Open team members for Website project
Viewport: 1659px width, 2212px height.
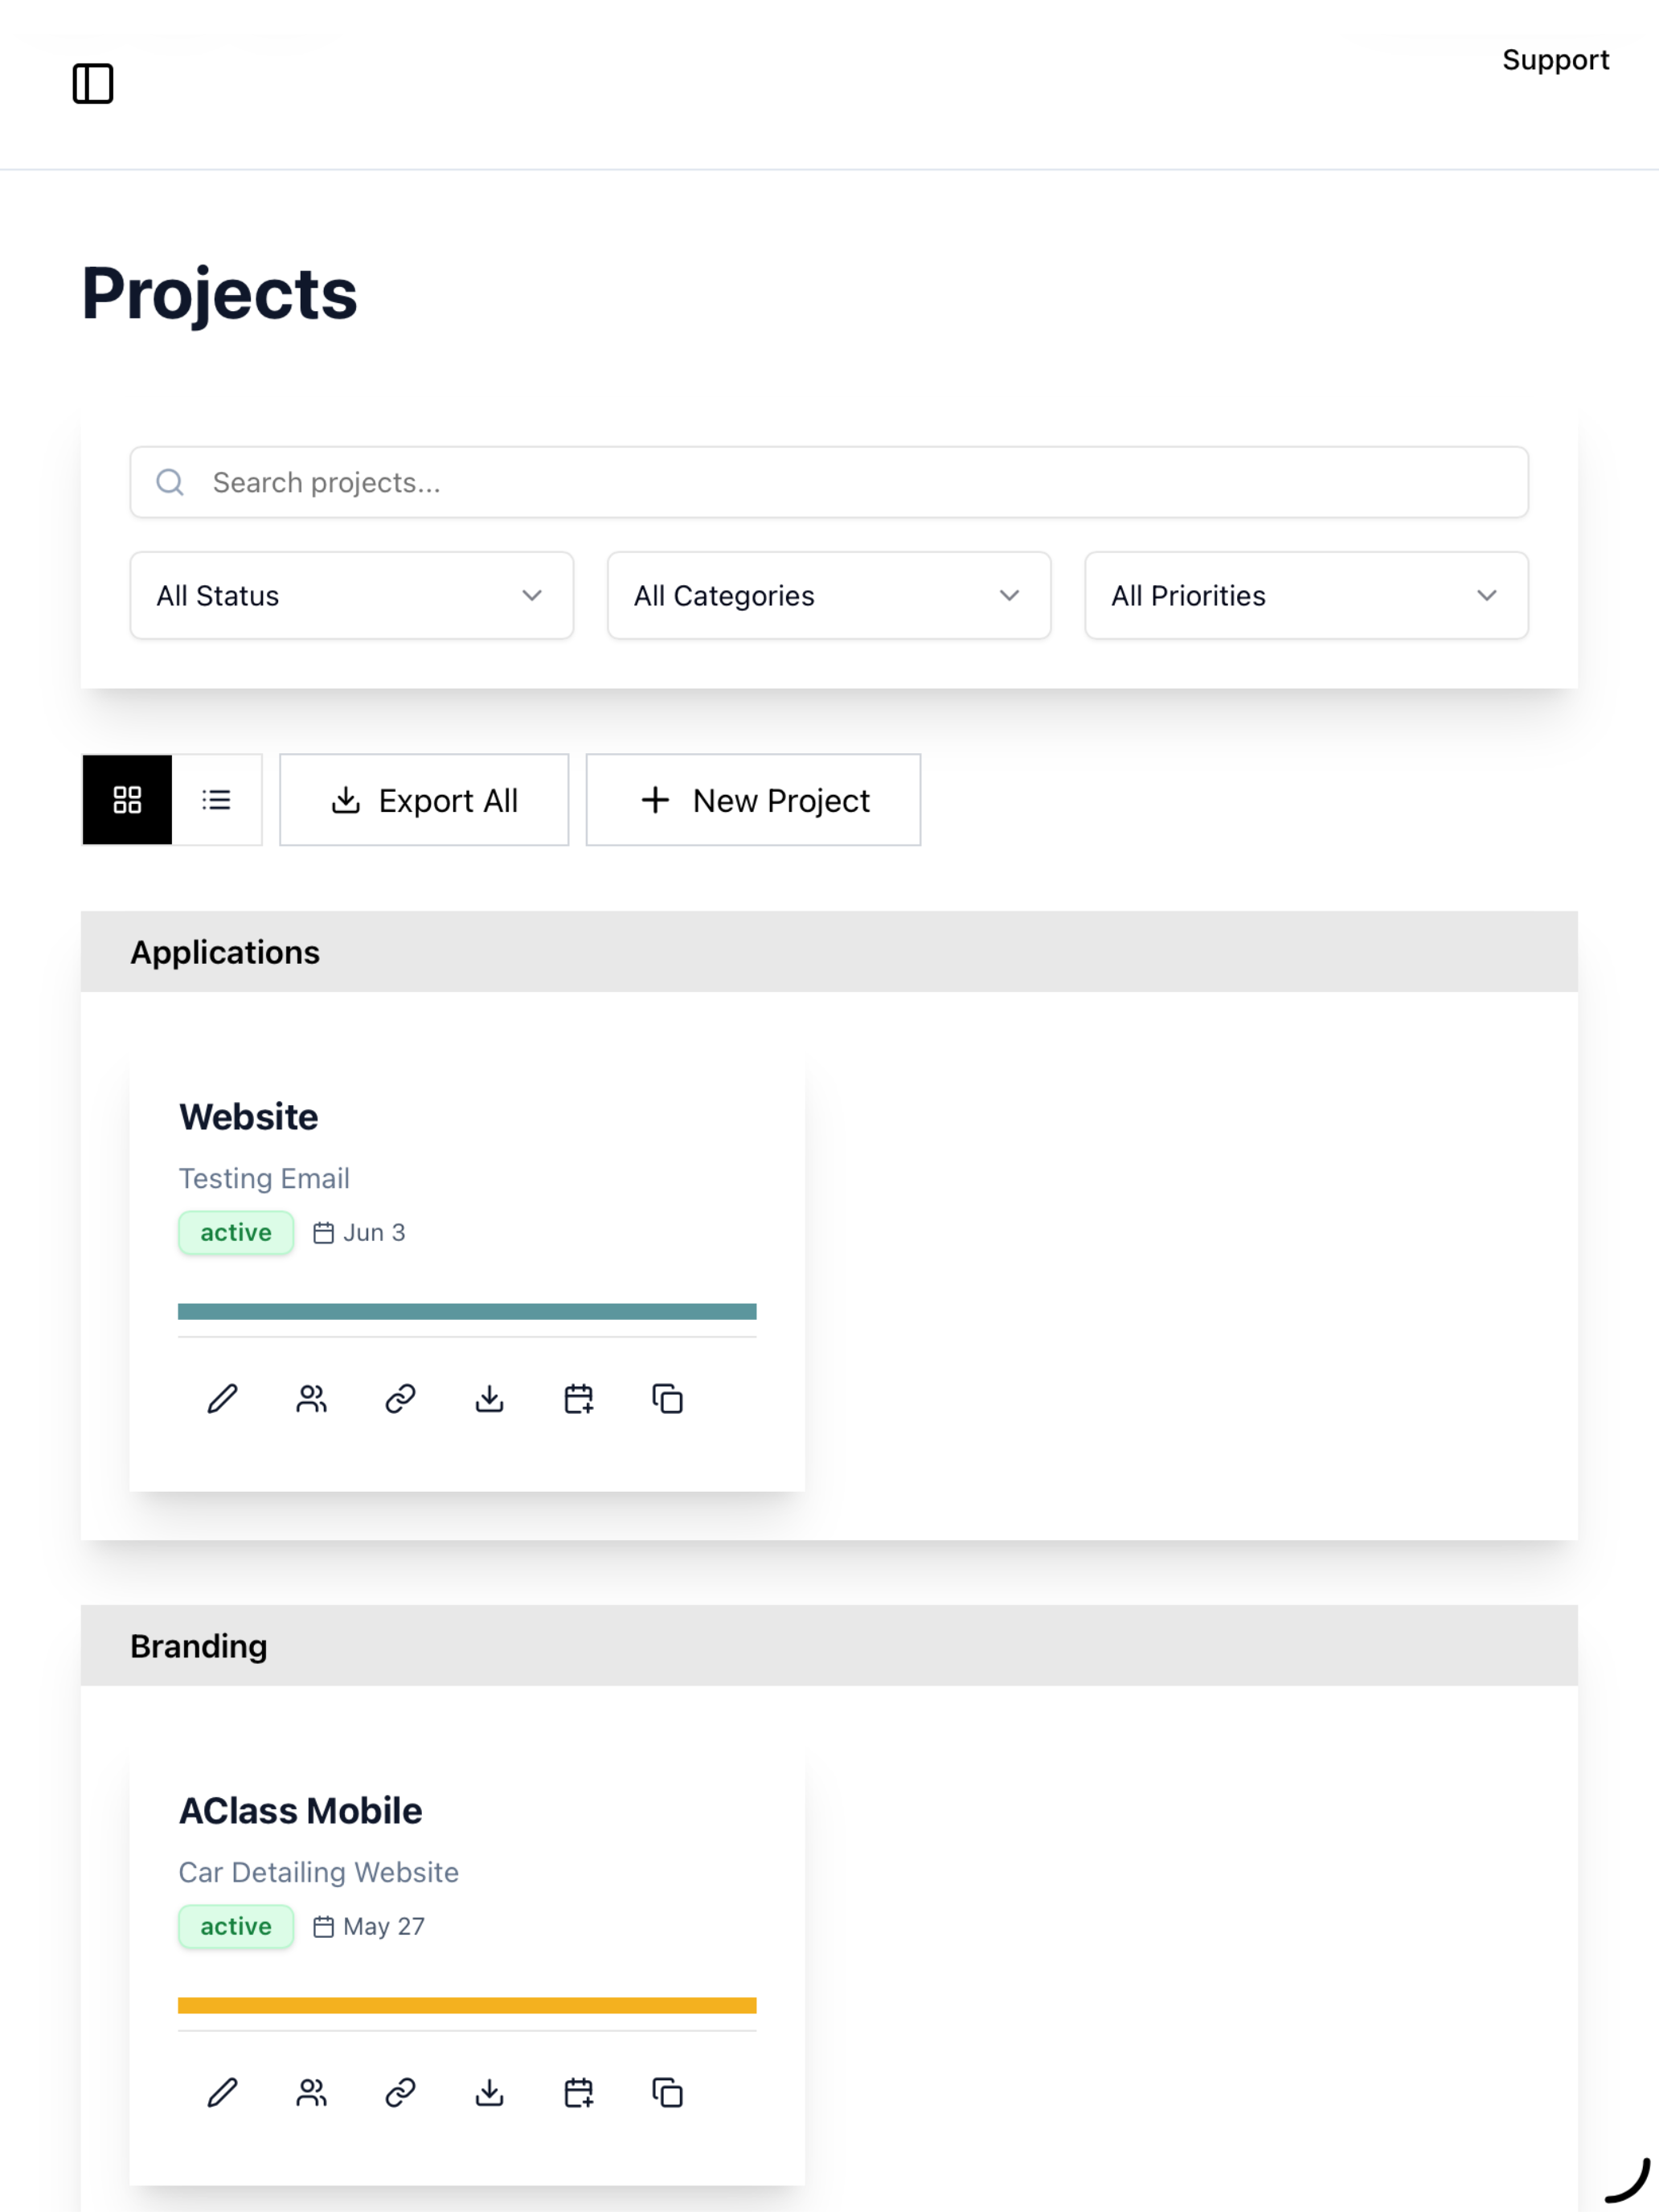pyautogui.click(x=311, y=1398)
